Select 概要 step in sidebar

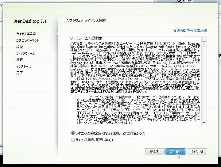tap(19, 60)
